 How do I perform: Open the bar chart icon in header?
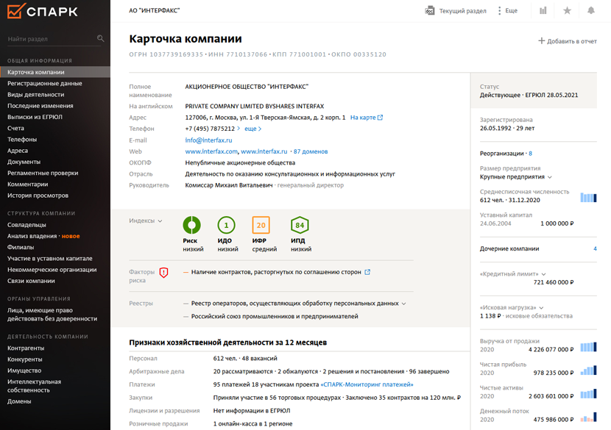pos(543,11)
